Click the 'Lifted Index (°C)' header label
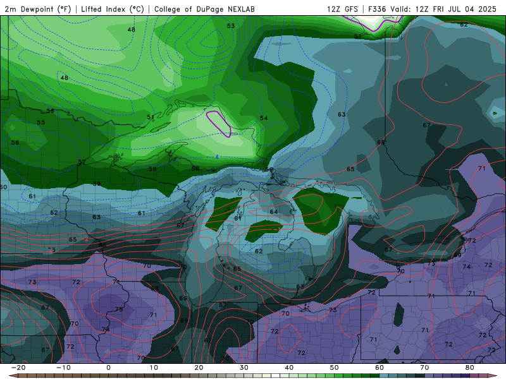This screenshot has height=379, width=506. coord(113,9)
